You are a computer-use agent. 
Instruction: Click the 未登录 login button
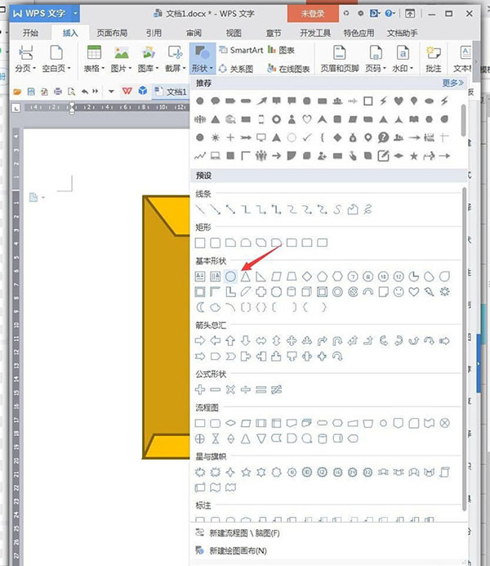(313, 14)
